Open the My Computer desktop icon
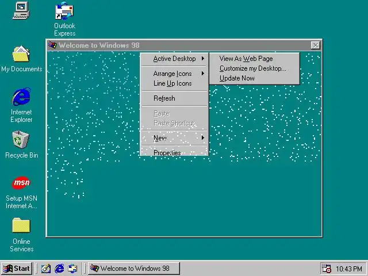 (21, 10)
